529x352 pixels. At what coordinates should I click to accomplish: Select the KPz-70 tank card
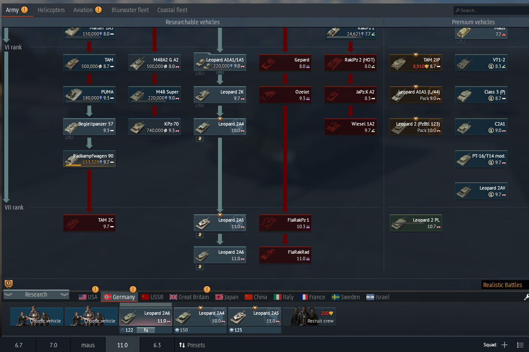tap(155, 127)
